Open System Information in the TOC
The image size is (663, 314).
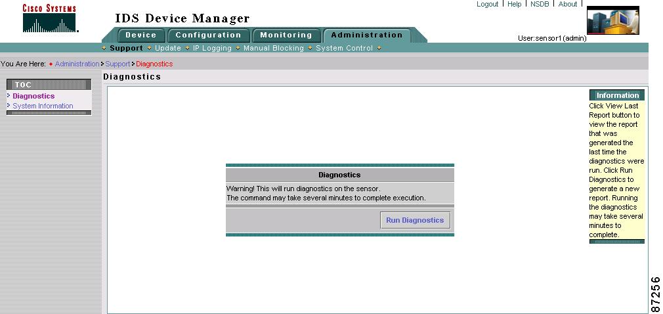(x=43, y=106)
